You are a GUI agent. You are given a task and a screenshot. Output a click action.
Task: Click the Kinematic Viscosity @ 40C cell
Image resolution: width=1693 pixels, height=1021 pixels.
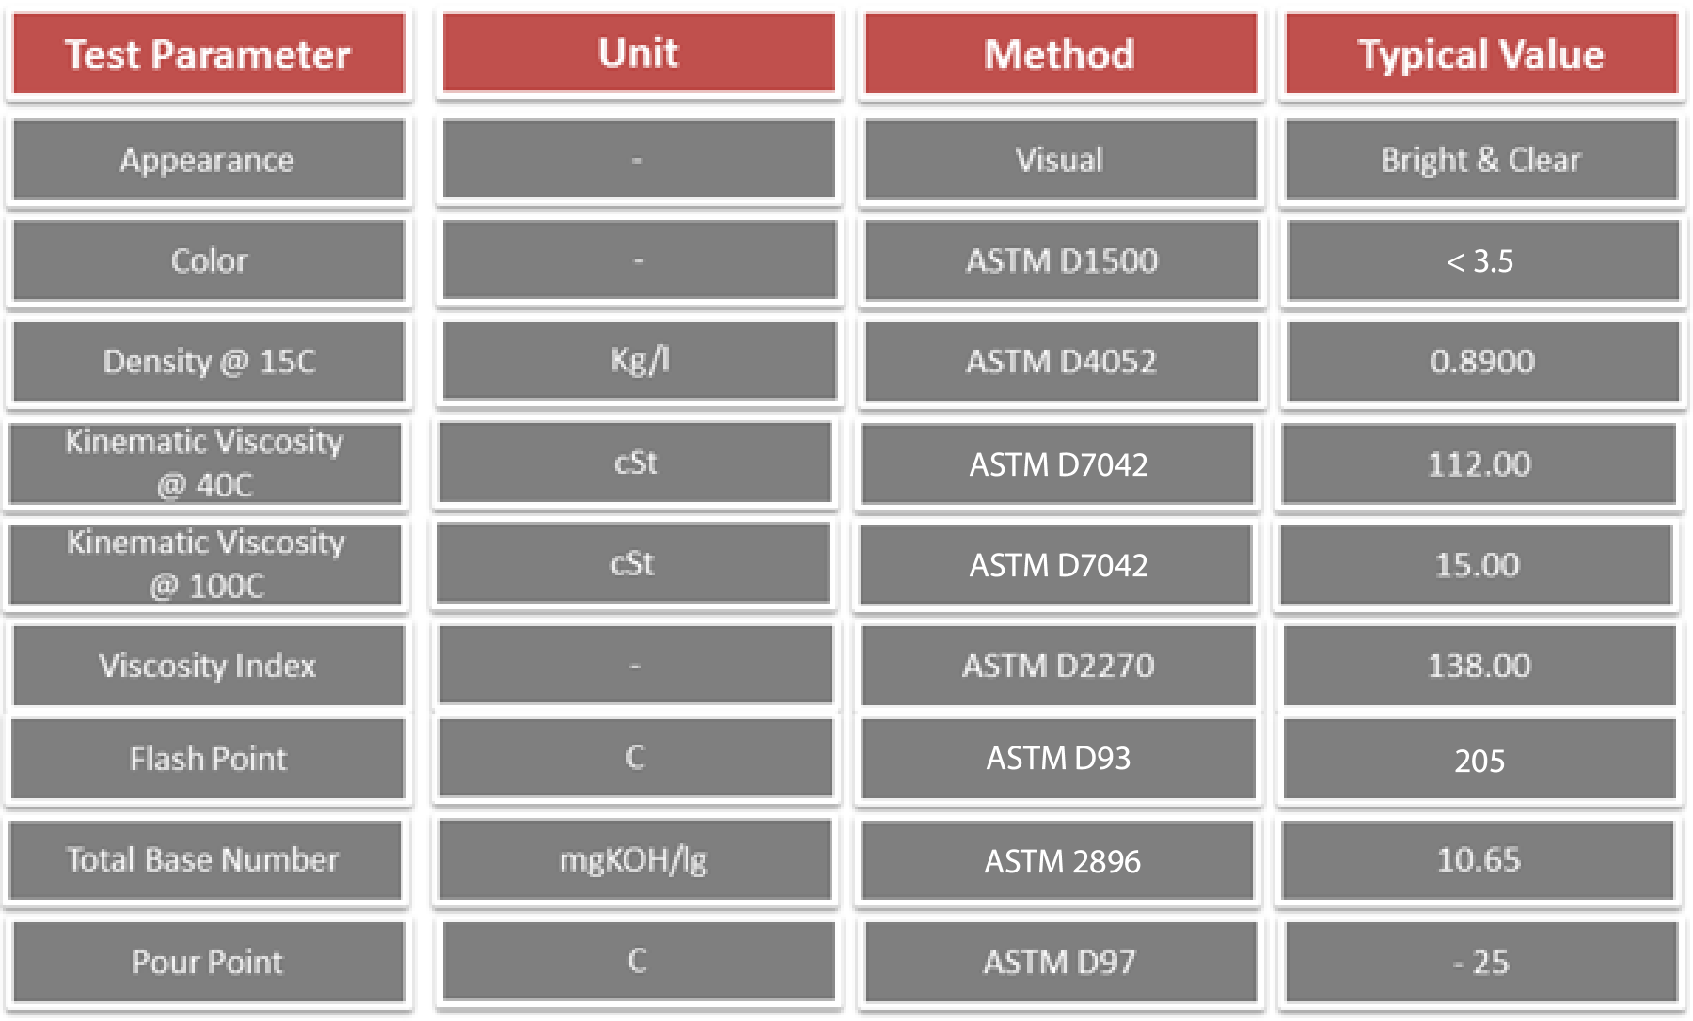[x=205, y=463]
